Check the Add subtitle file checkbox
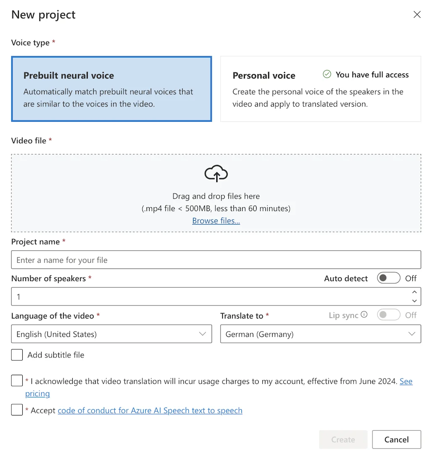The width and height of the screenshot is (430, 457). point(17,355)
